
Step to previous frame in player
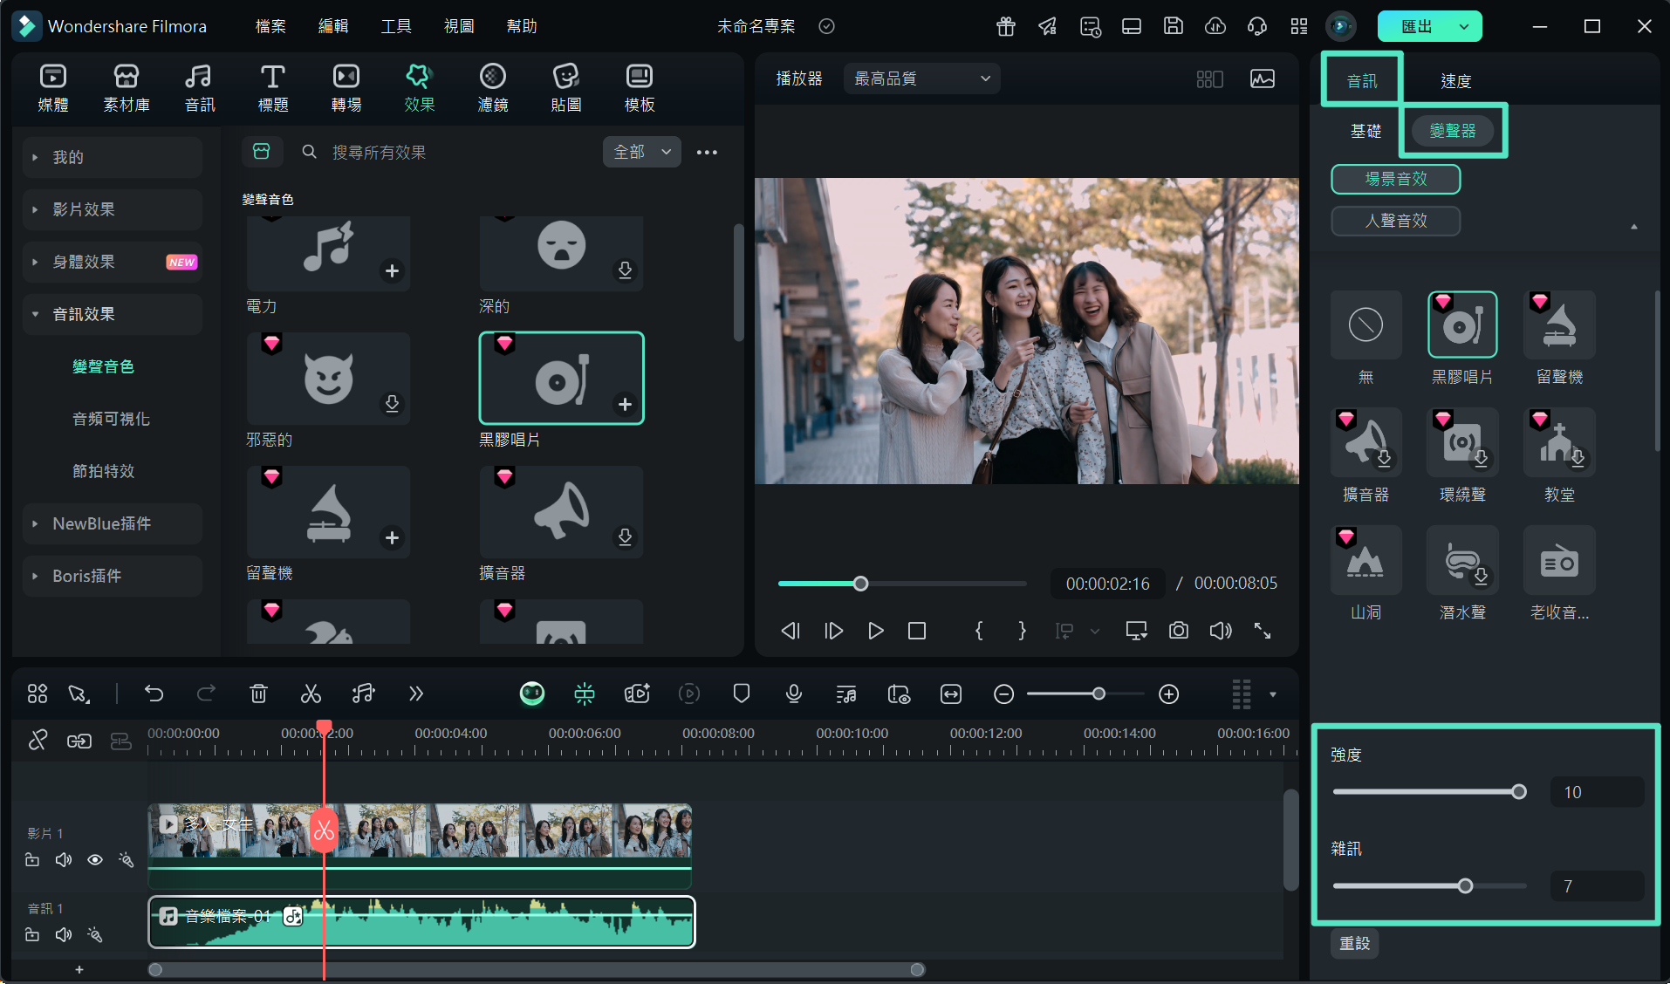click(791, 631)
